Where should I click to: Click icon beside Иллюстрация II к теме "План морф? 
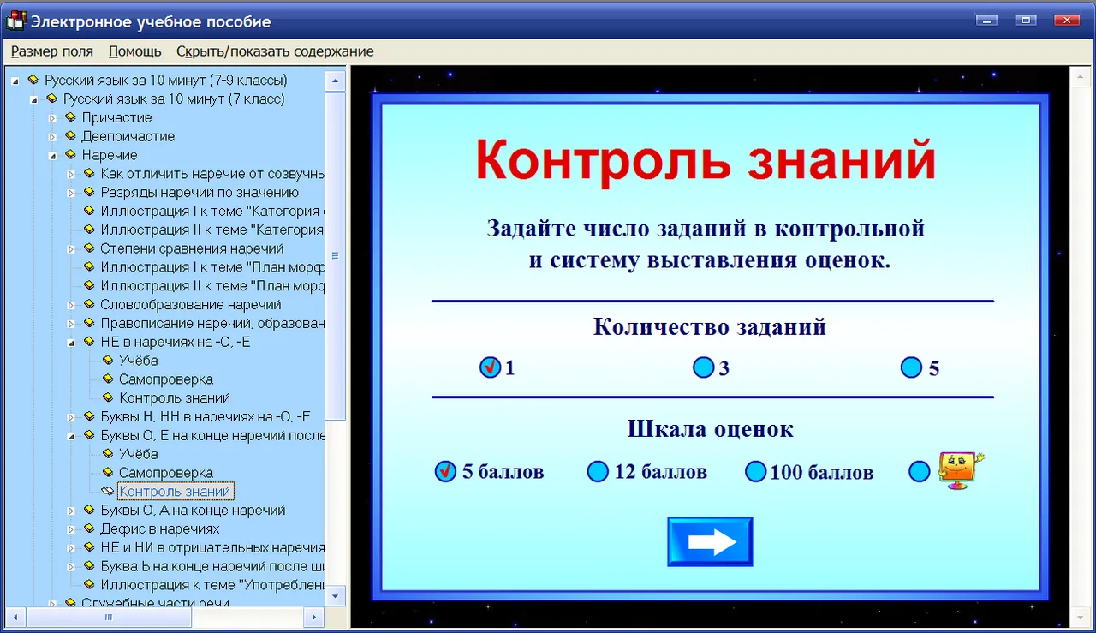click(x=89, y=286)
